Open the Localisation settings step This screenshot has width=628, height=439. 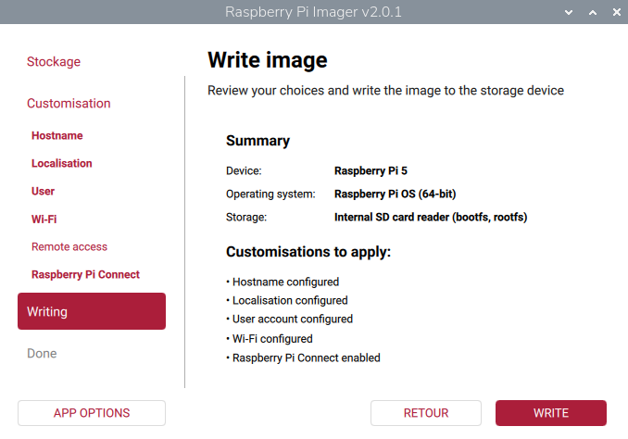(62, 164)
